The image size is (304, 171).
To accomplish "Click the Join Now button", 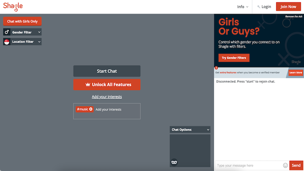I will 288,6.
